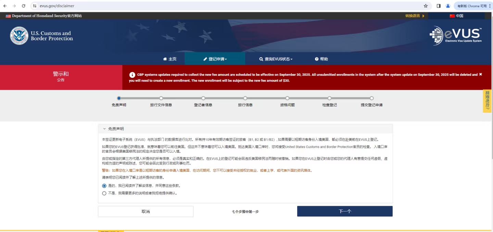Open the 帮助 help menu item

tap(321, 59)
